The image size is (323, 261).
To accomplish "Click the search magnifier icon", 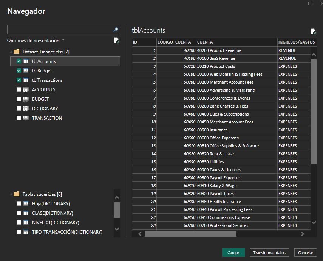I will point(116,30).
